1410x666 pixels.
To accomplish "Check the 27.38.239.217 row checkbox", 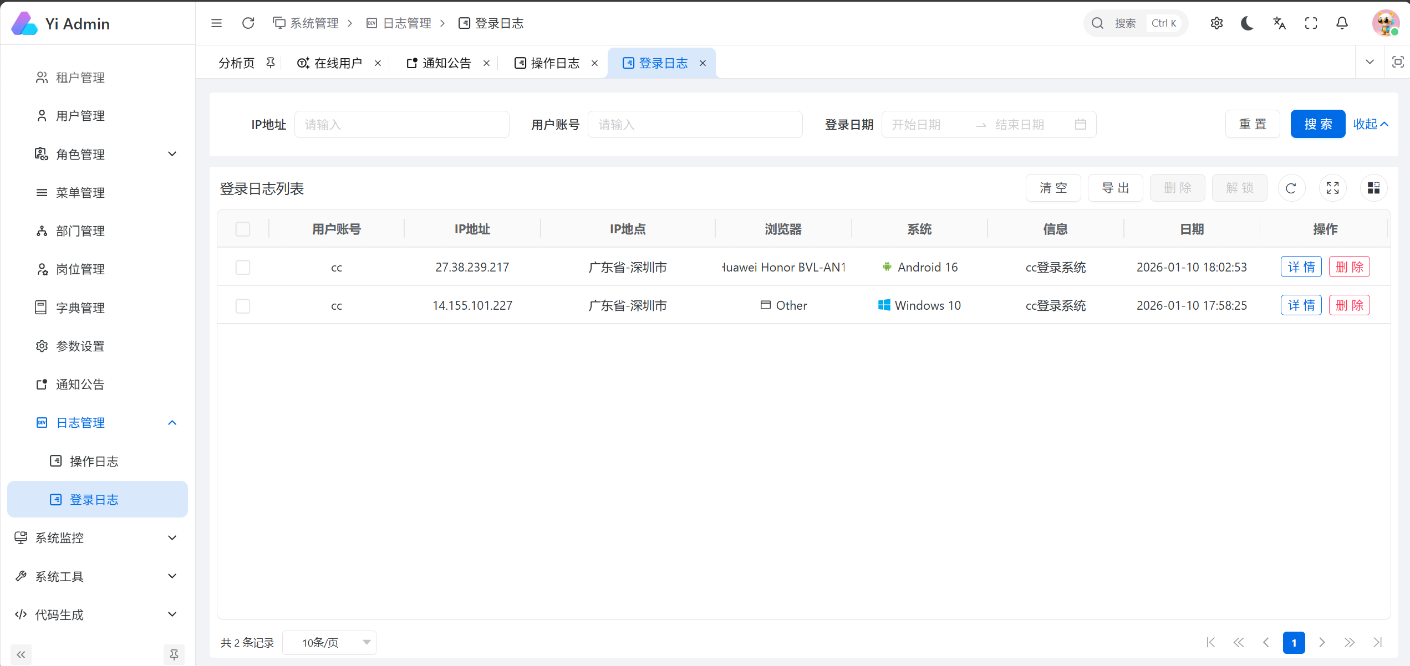I will click(243, 268).
